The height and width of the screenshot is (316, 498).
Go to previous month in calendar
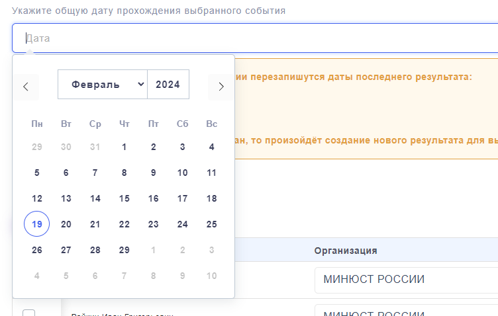pyautogui.click(x=26, y=86)
